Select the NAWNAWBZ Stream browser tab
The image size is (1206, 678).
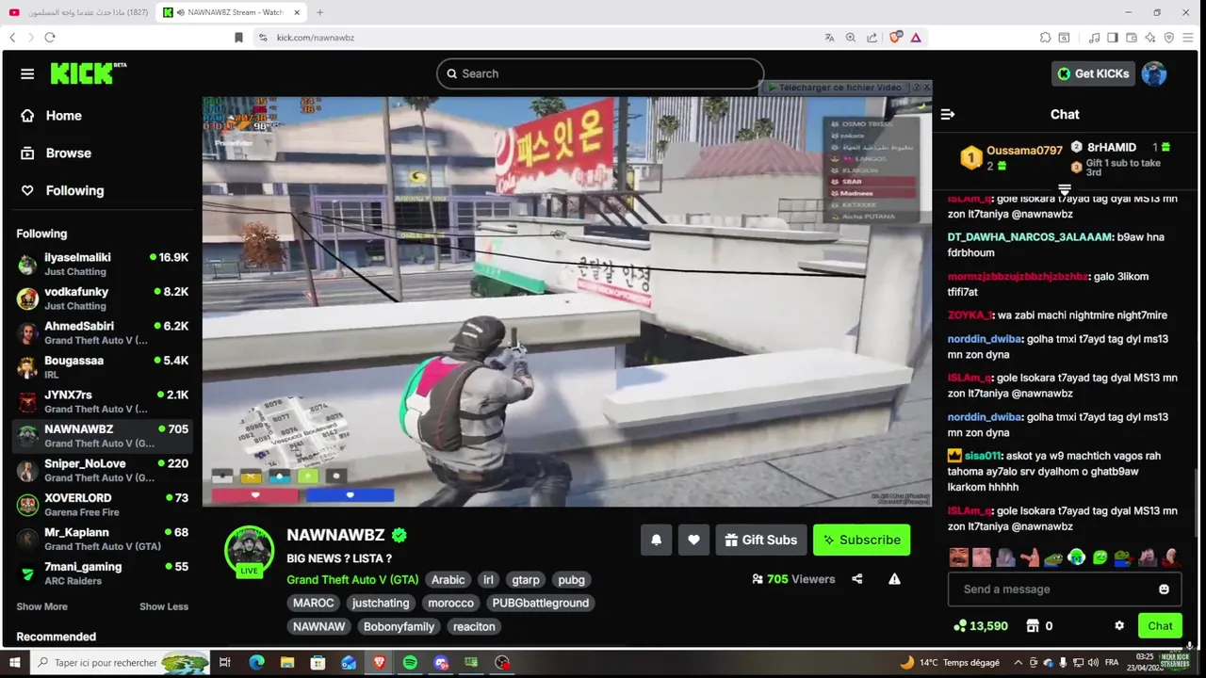pos(232,12)
